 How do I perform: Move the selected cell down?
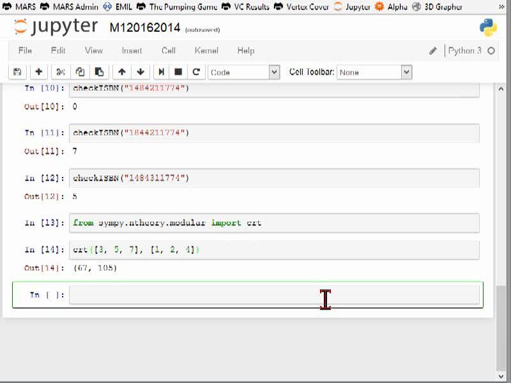coord(141,72)
